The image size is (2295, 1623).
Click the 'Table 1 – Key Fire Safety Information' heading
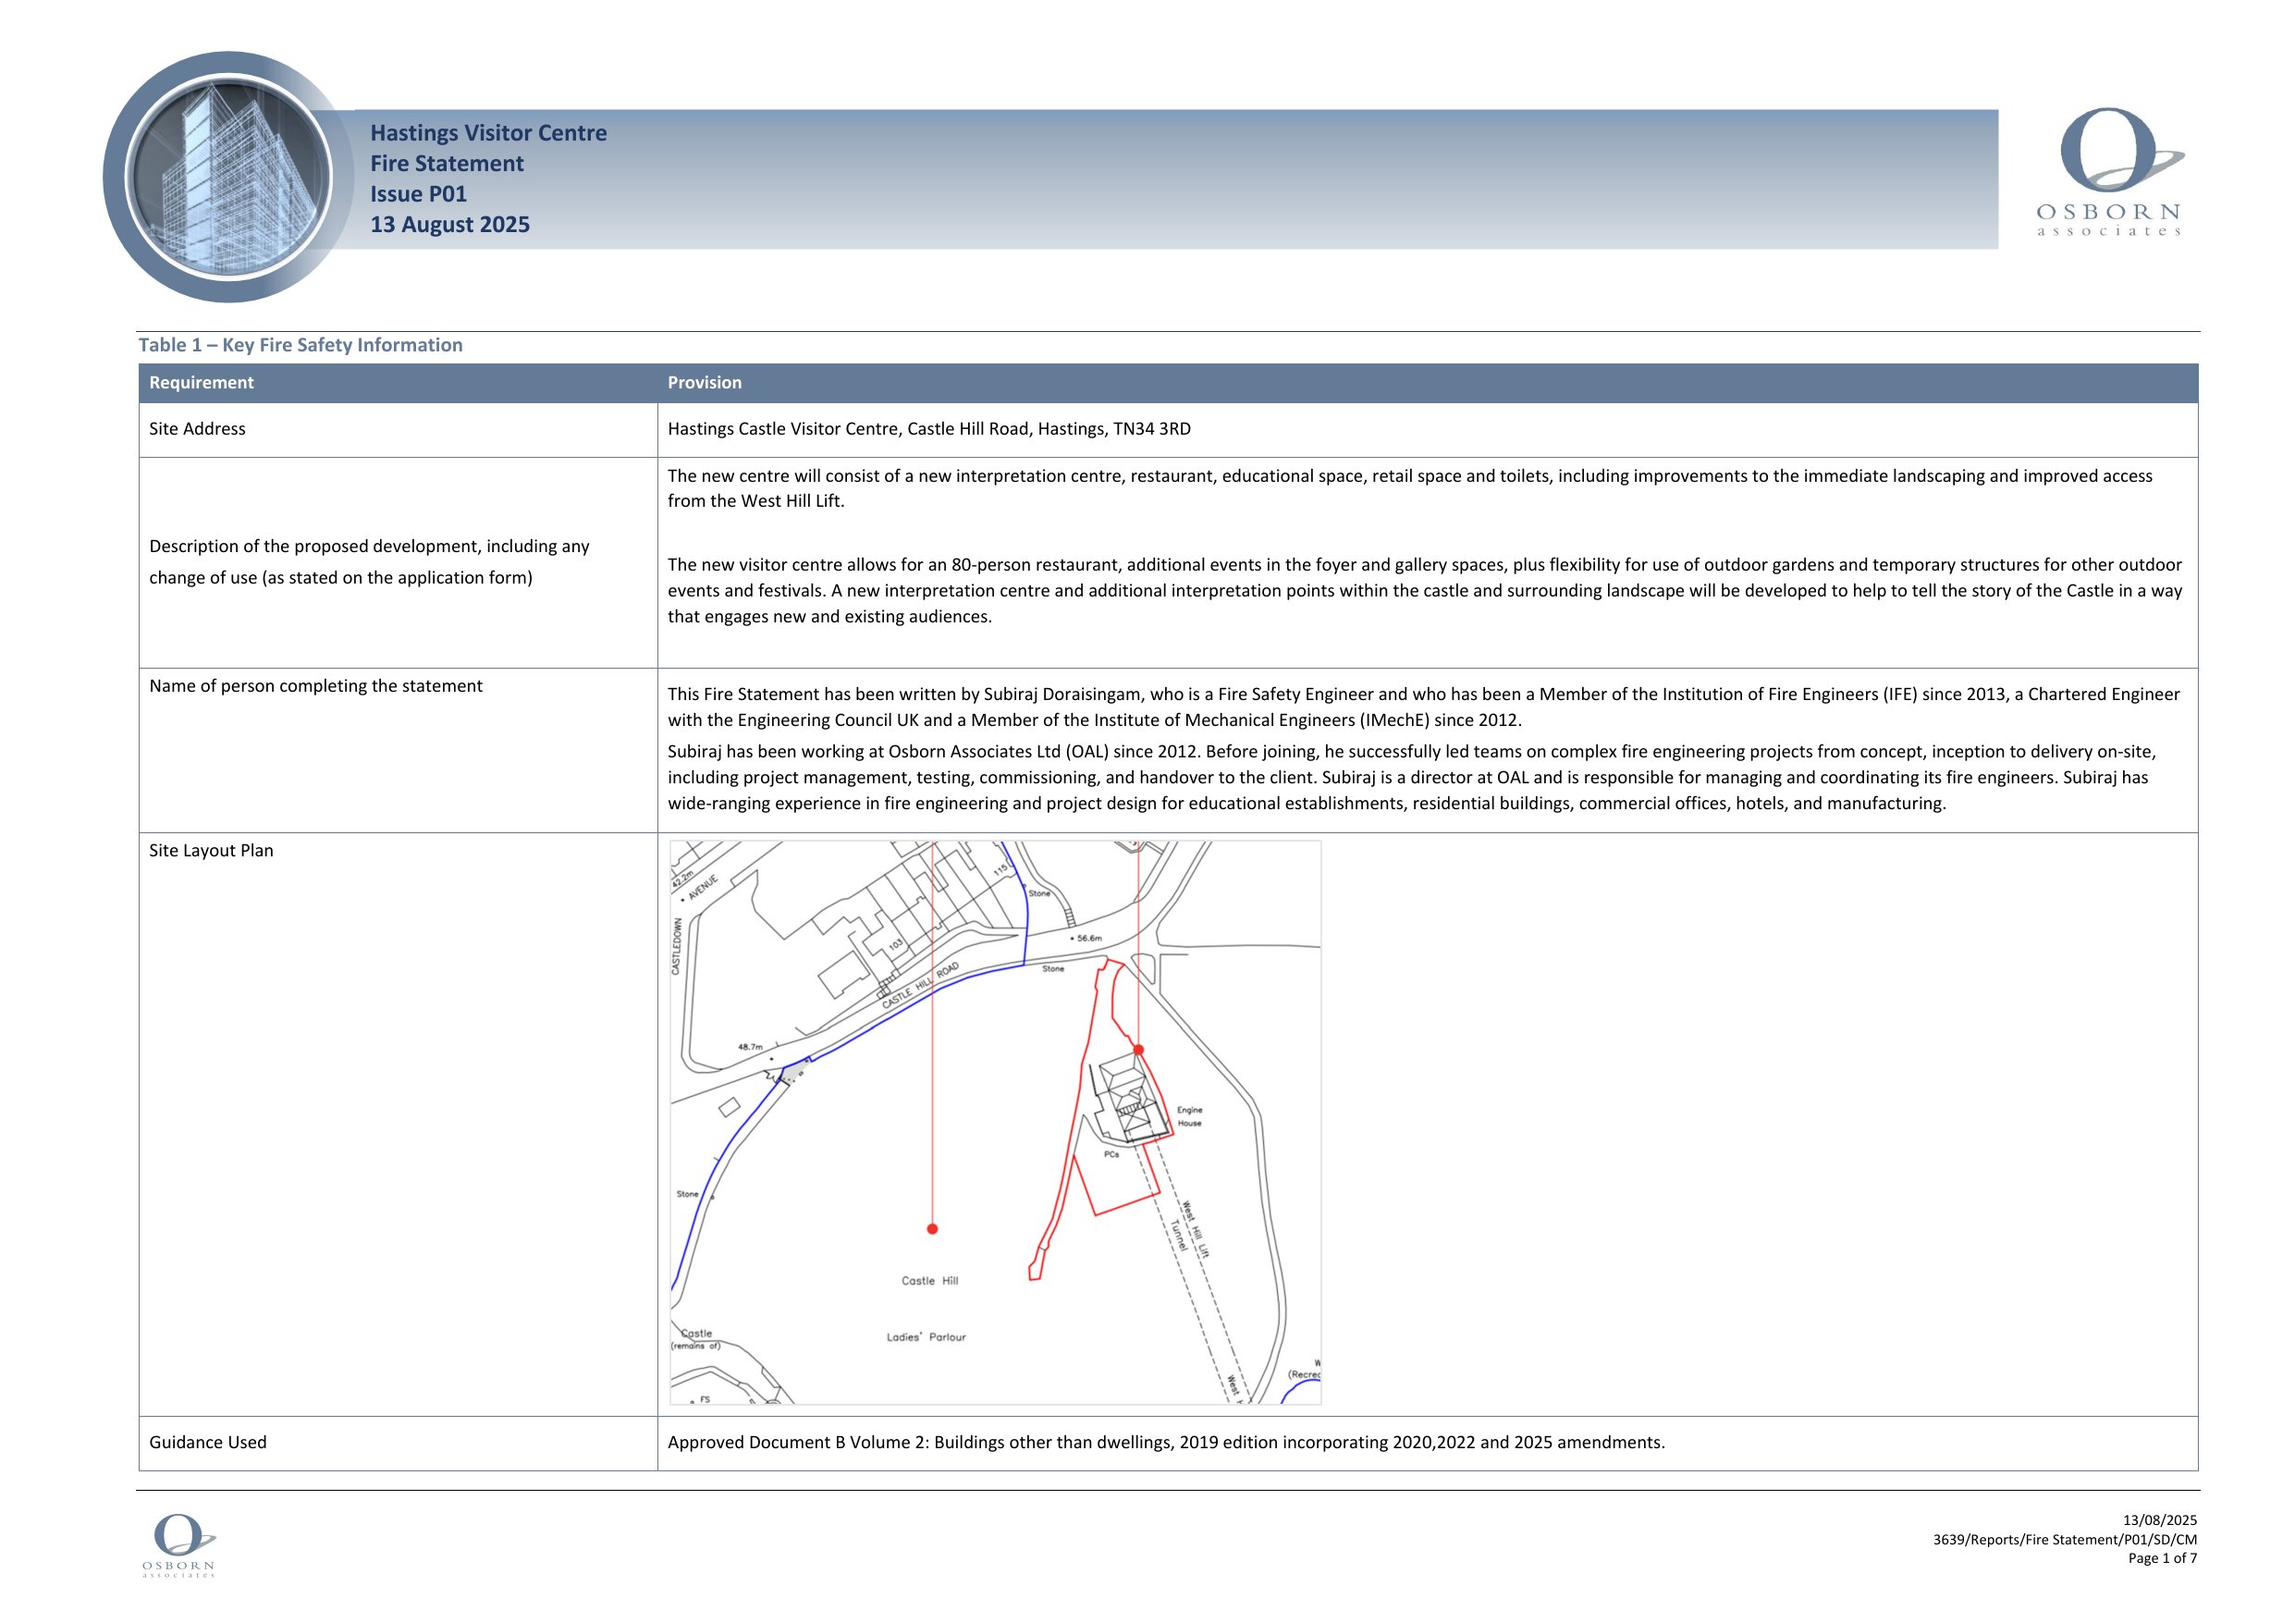pos(300,345)
